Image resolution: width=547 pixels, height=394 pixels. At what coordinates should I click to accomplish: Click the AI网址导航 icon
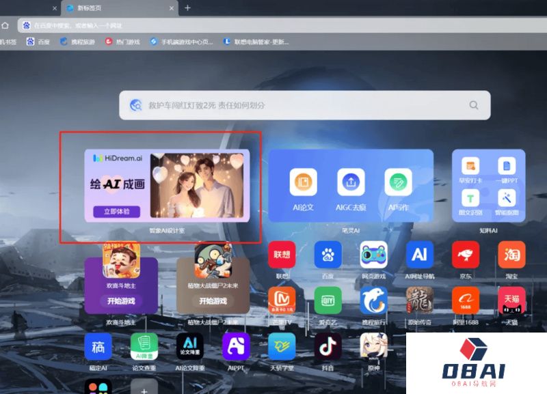pyautogui.click(x=419, y=256)
